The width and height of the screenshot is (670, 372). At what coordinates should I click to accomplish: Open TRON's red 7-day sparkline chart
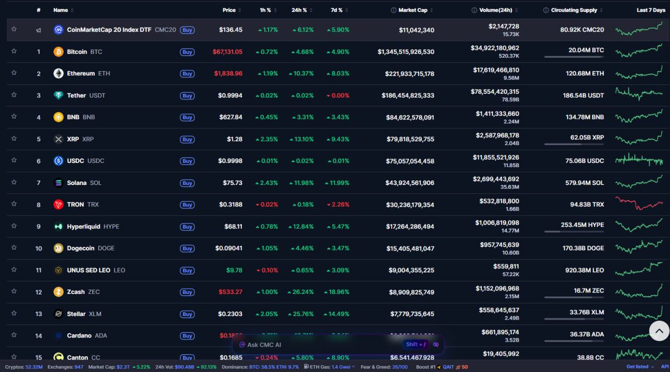coord(639,203)
